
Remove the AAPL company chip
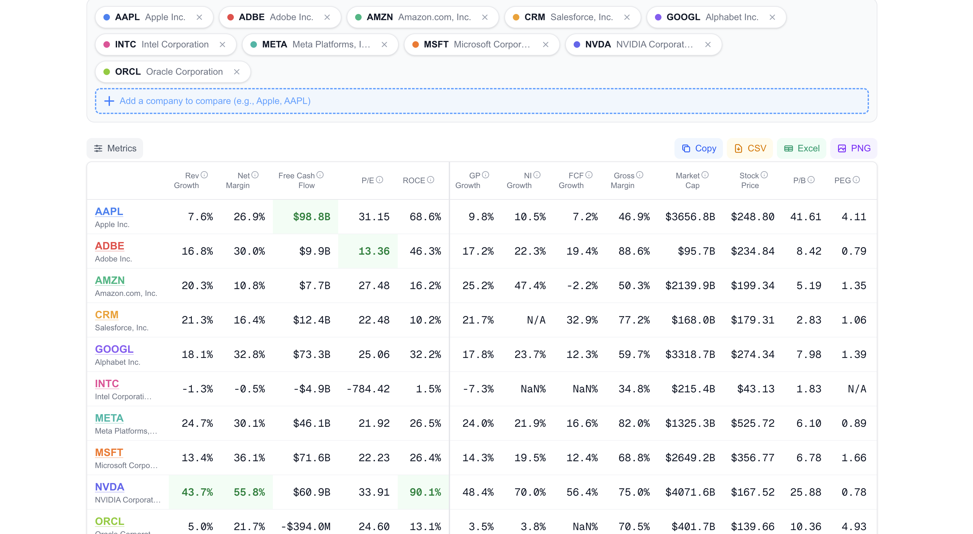coord(199,17)
